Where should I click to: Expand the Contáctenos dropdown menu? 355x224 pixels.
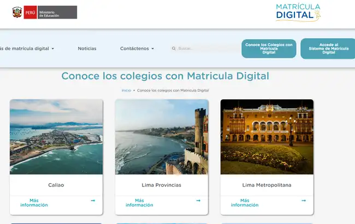coord(137,49)
